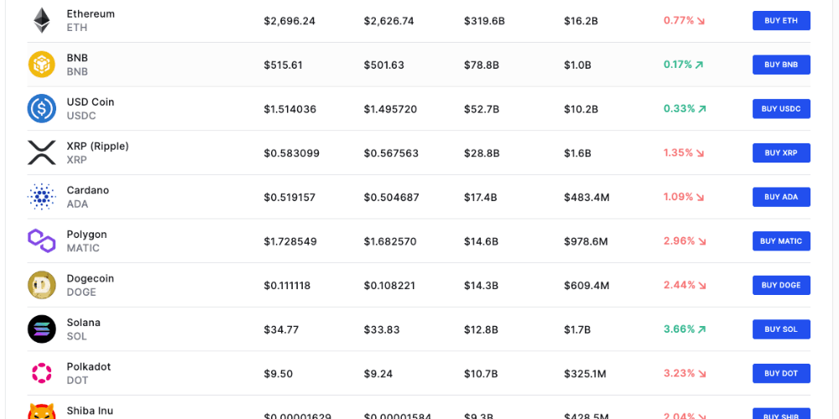The image size is (839, 419).
Task: Click the purple Polygon logo icon
Action: (x=41, y=241)
